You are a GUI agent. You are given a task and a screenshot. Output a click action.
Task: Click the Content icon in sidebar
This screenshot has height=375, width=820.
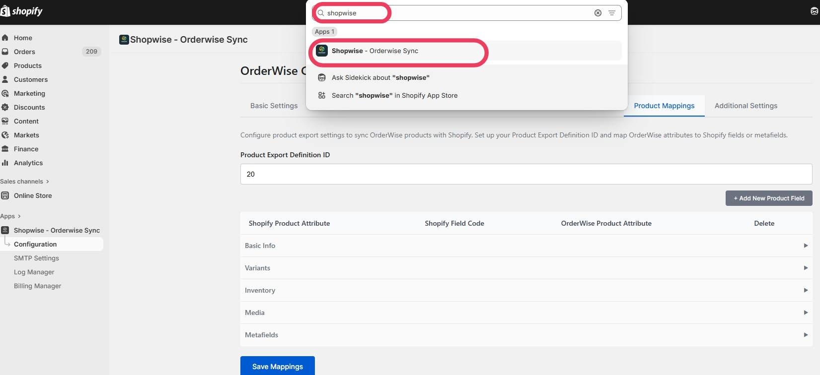click(5, 121)
